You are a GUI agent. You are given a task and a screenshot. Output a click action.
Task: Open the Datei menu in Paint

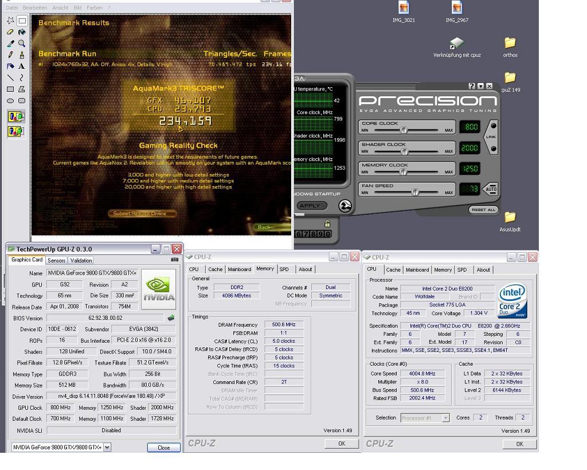click(11, 7)
